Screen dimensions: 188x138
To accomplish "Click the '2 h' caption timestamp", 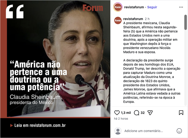I will coord(147,19).
